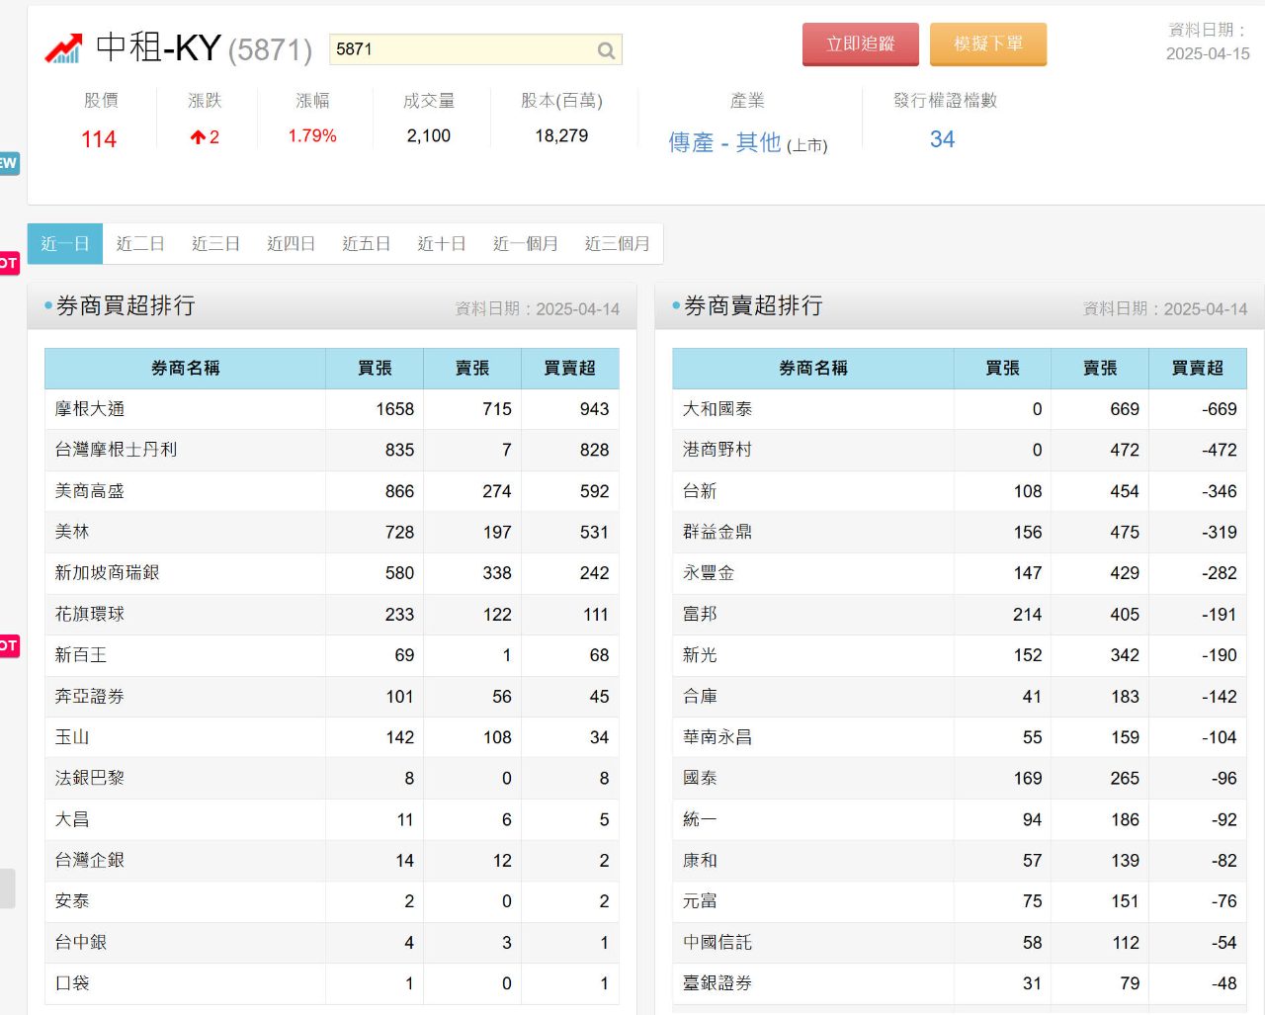The width and height of the screenshot is (1265, 1015).
Task: Open the 近十日 tab
Action: tap(440, 243)
